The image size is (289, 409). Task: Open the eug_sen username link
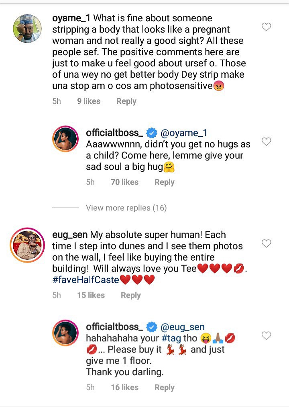70,234
